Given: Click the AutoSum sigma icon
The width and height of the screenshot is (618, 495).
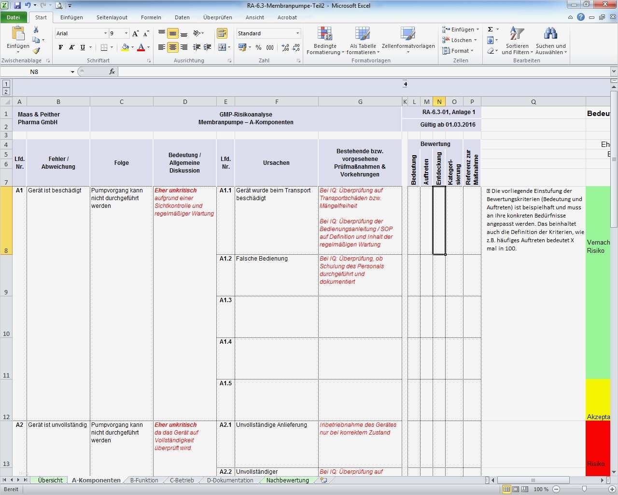Looking at the screenshot, I should point(490,29).
